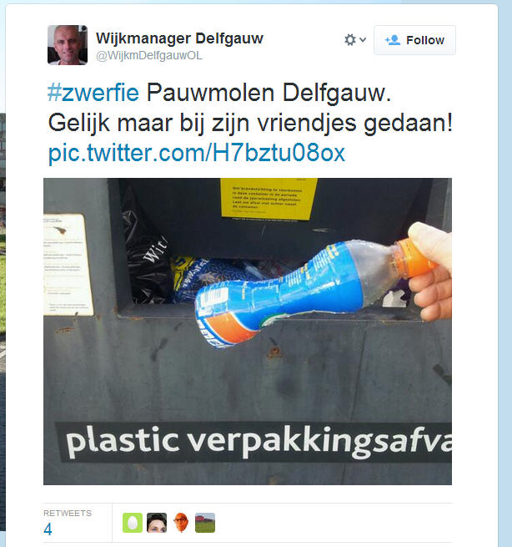
Task: Click the #zwerfie hashtag
Action: click(x=93, y=93)
